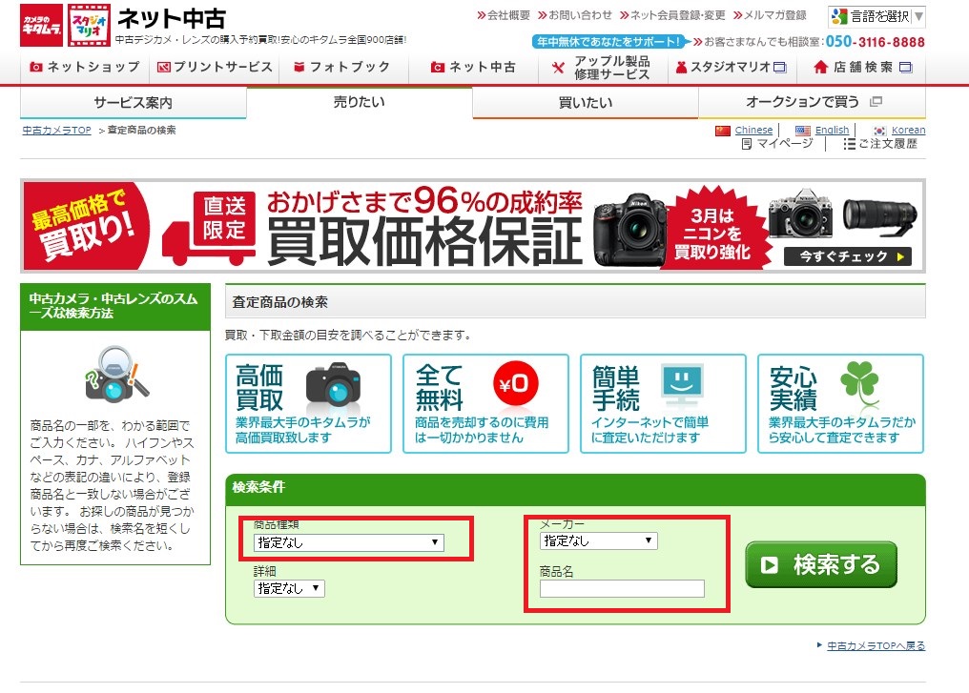Click the 買取価格保証 banner image
This screenshot has height=693, width=969.
(x=473, y=226)
